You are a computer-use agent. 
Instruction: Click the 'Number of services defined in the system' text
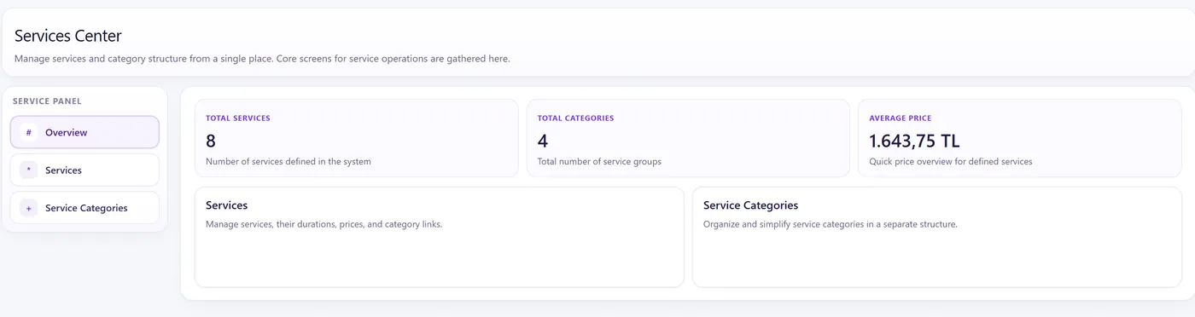(289, 161)
